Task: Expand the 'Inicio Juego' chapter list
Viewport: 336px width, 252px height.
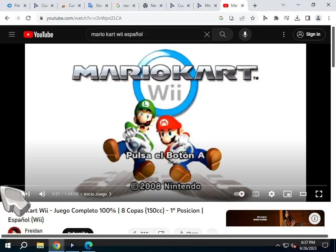Action: click(x=97, y=194)
